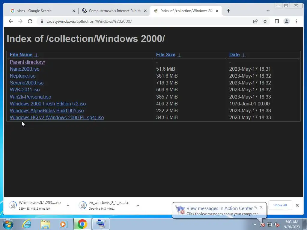Sort the listing by File Size
Image resolution: width=307 pixels, height=230 pixels.
[165, 55]
